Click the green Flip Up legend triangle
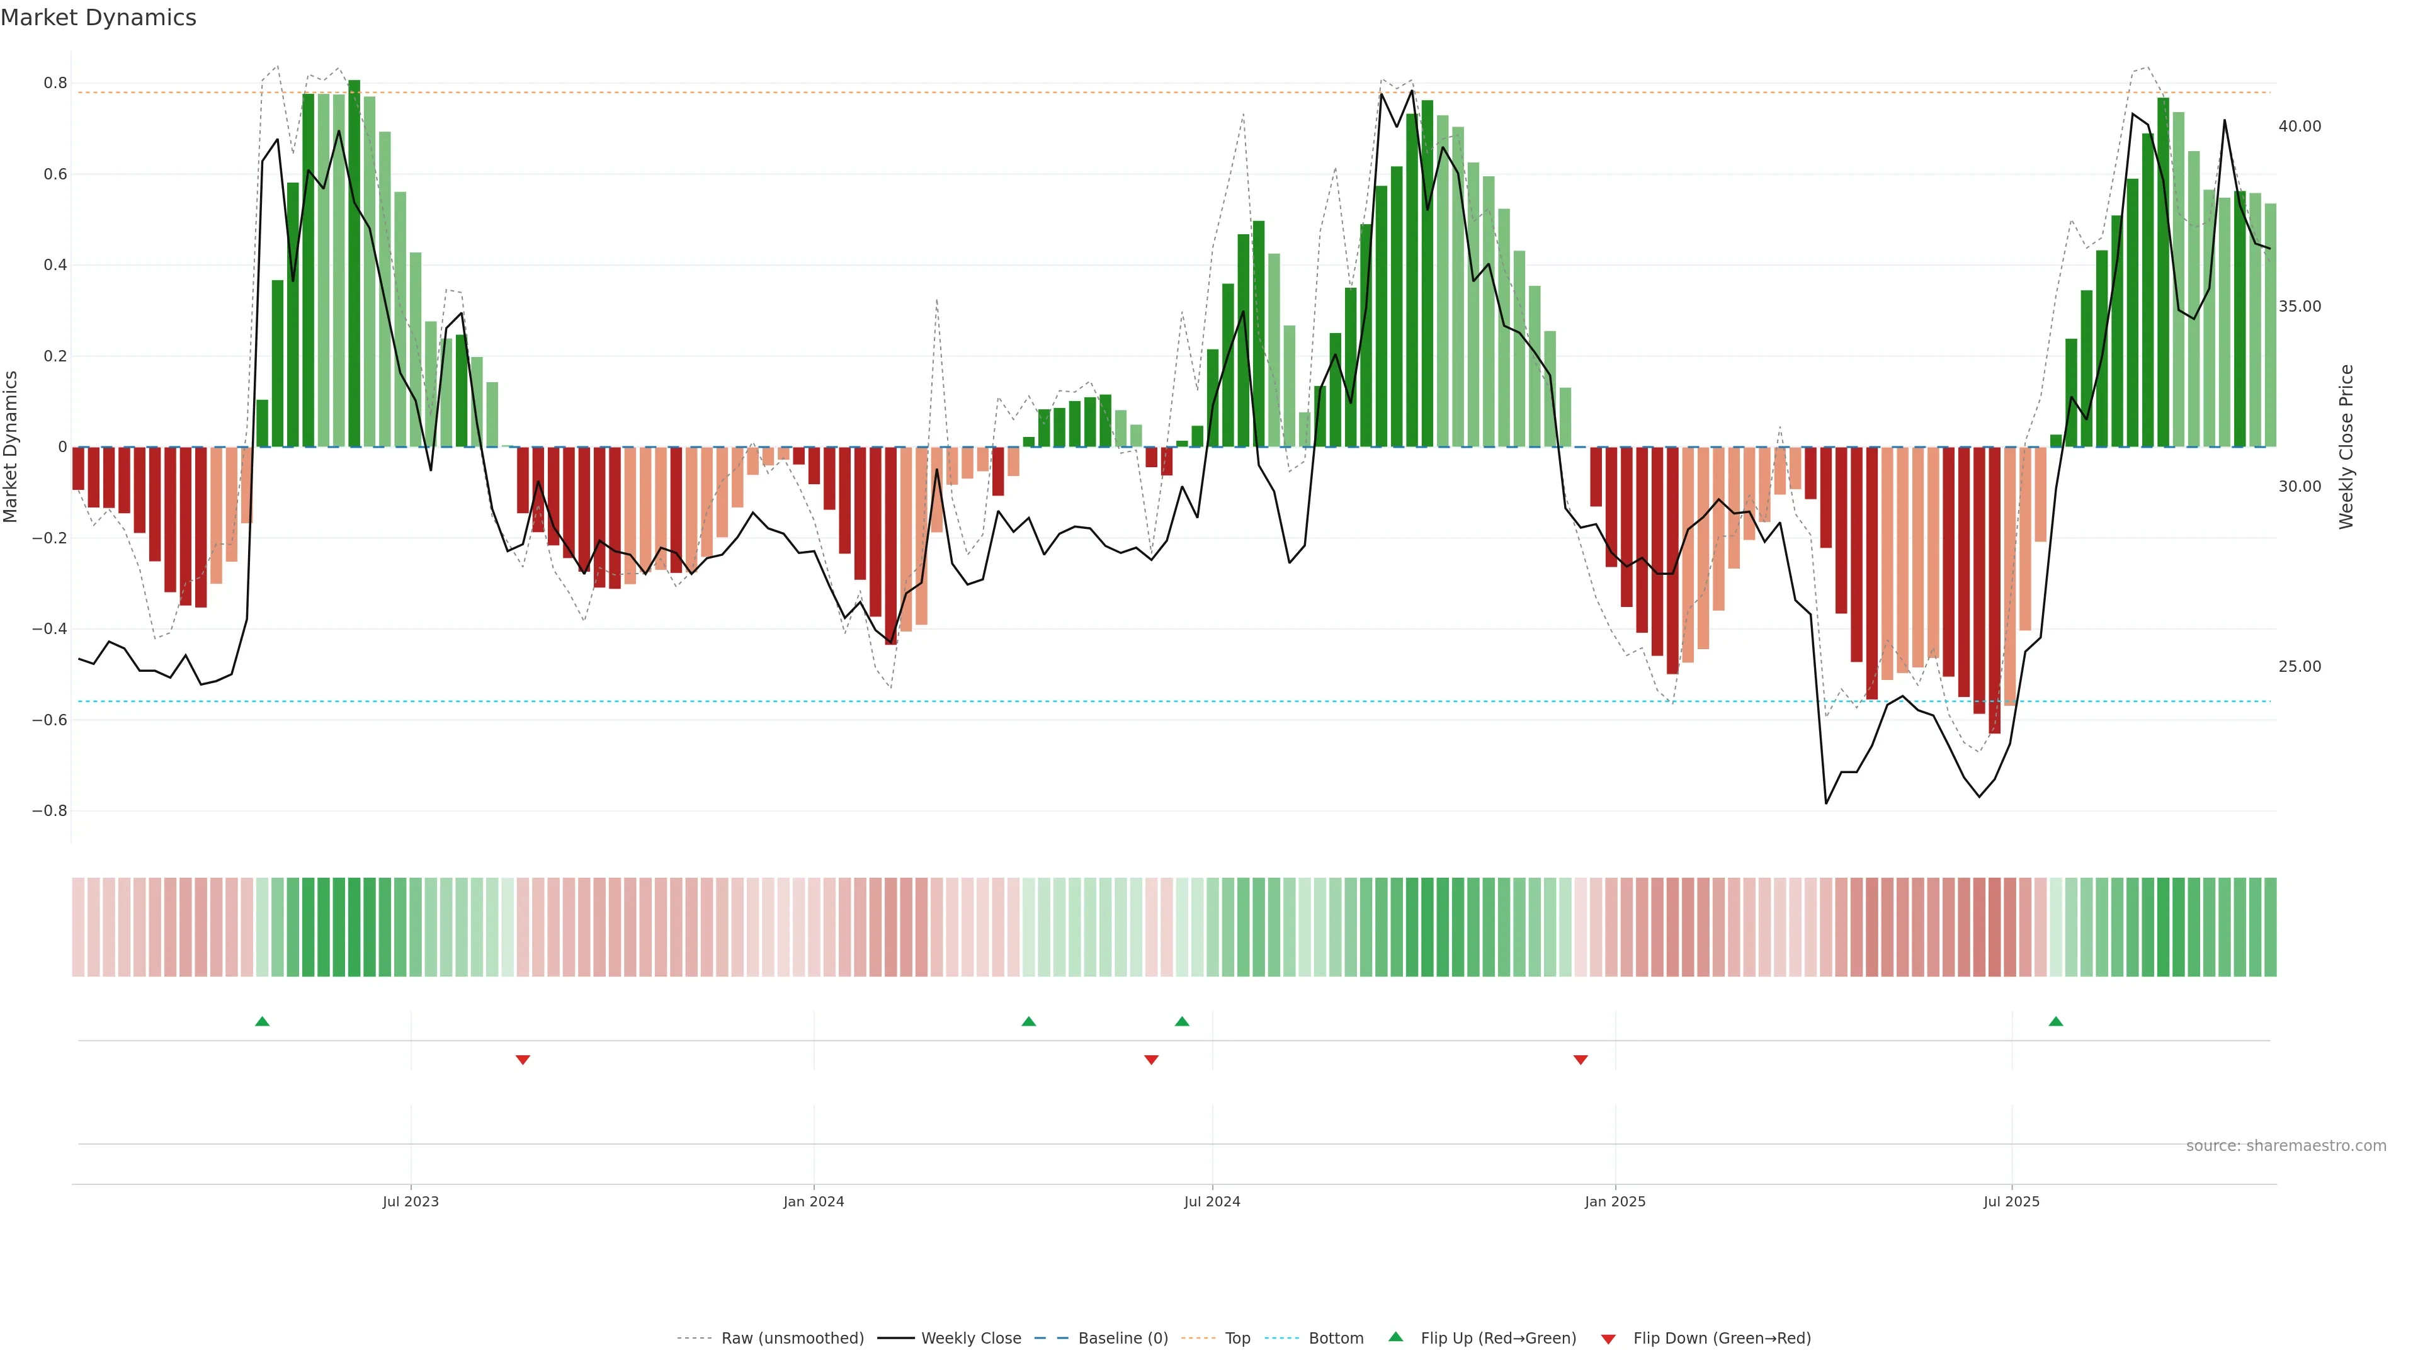 1396,1337
